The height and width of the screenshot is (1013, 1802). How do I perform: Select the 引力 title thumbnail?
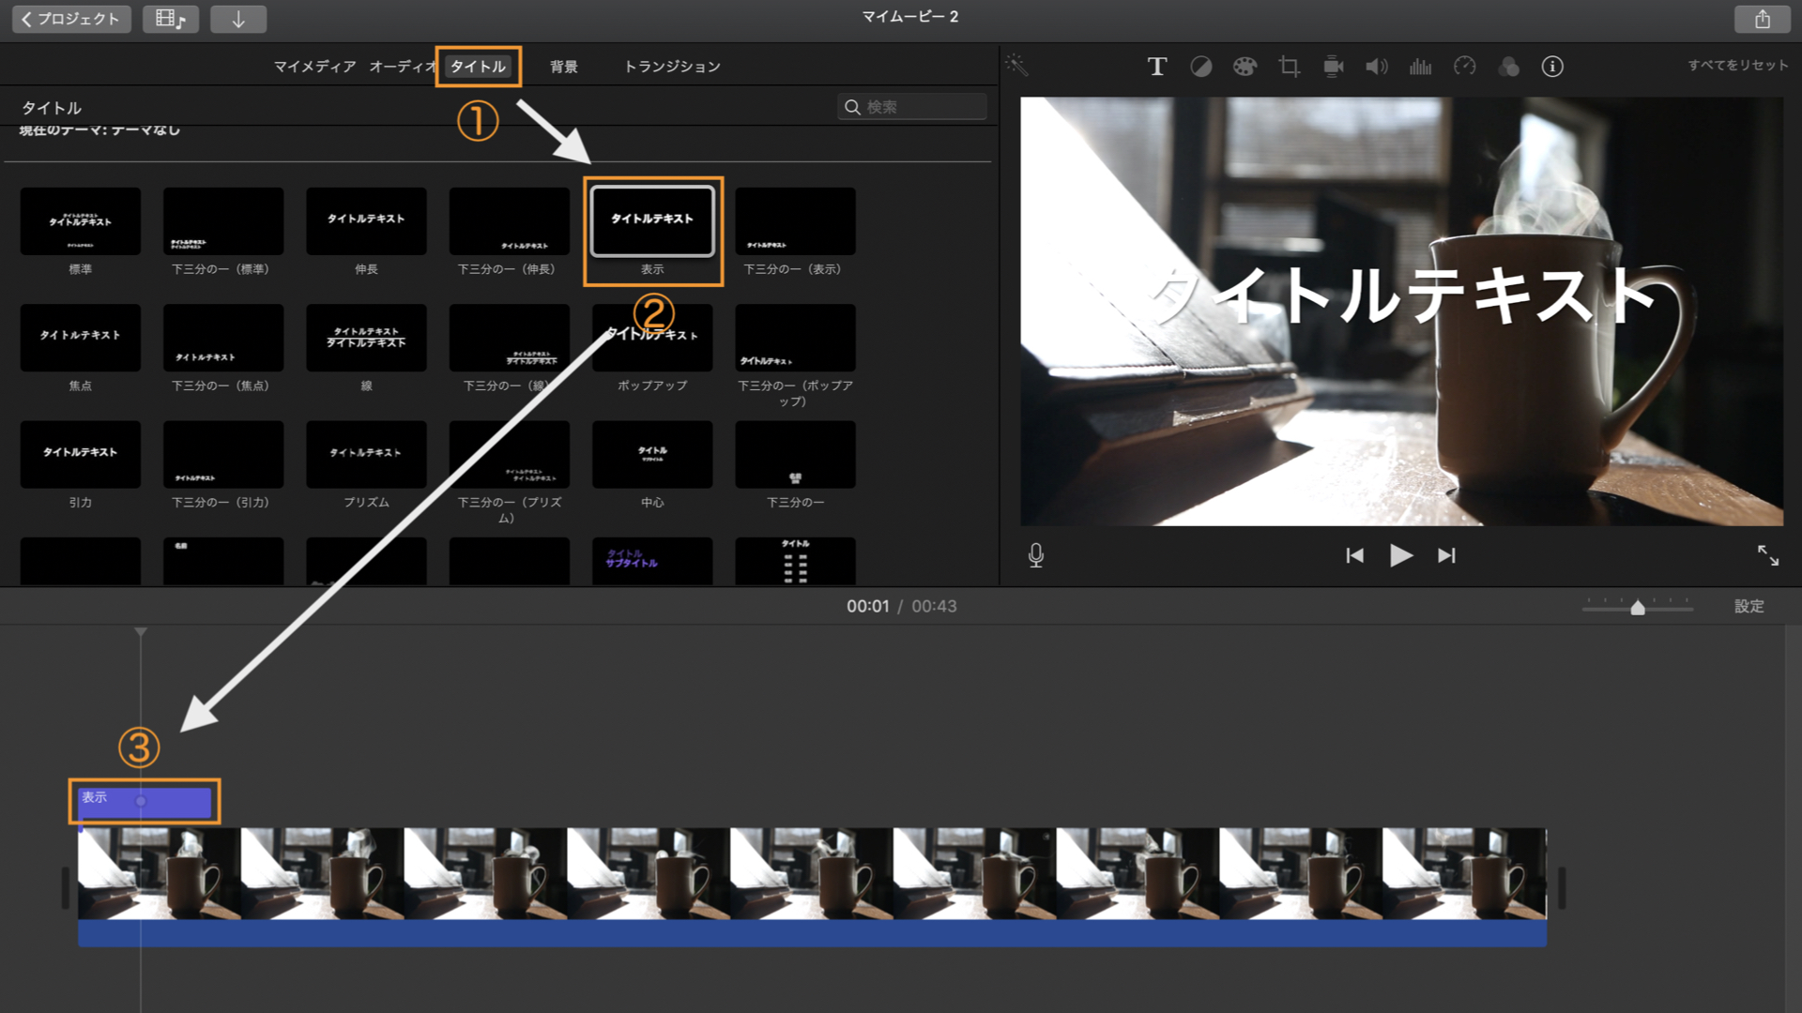coord(81,454)
